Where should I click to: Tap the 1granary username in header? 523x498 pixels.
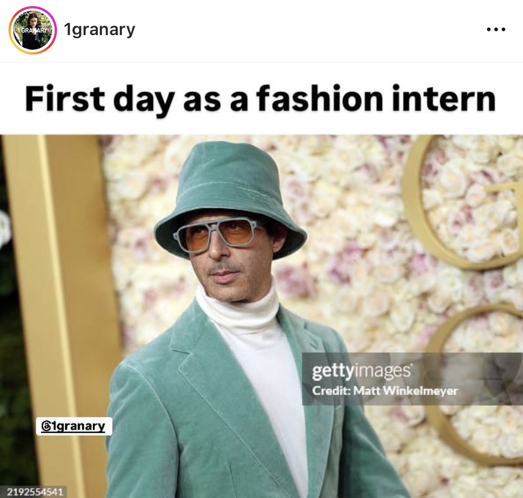[x=99, y=30]
